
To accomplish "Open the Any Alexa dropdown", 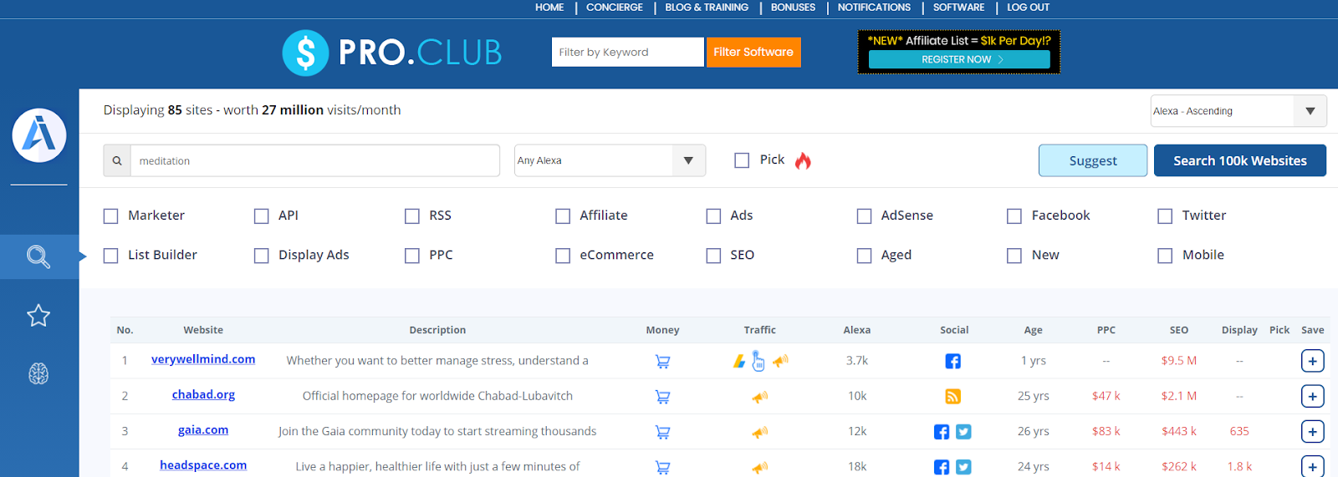I will tap(610, 160).
